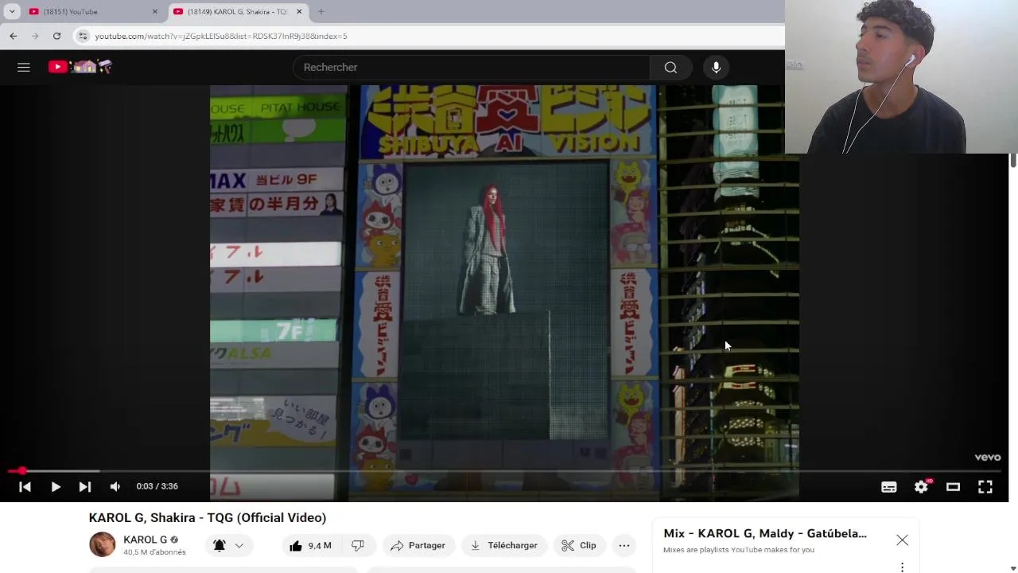The height and width of the screenshot is (573, 1018).
Task: Open Mix playlist vertical dots menu
Action: [902, 567]
